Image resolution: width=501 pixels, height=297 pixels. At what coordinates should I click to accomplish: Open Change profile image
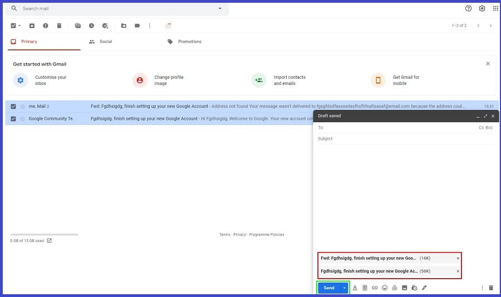click(158, 80)
